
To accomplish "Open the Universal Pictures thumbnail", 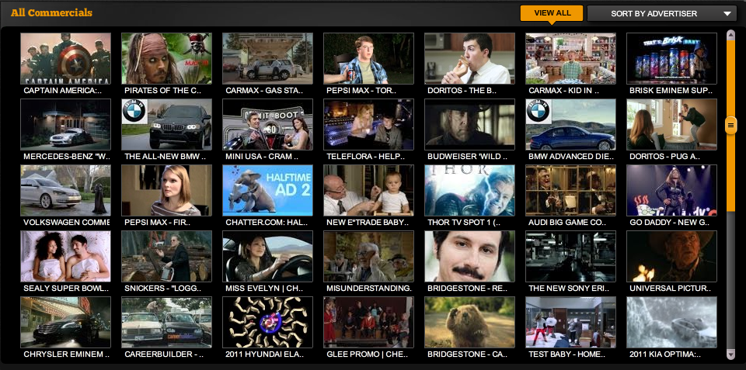I will pyautogui.click(x=671, y=257).
